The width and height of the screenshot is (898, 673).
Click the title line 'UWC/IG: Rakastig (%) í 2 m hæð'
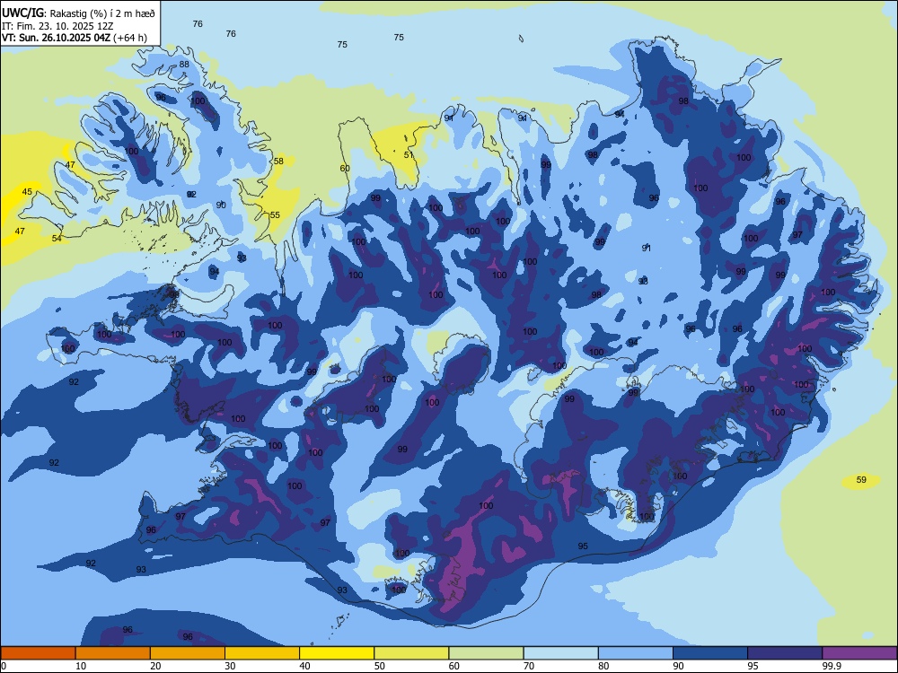(78, 13)
